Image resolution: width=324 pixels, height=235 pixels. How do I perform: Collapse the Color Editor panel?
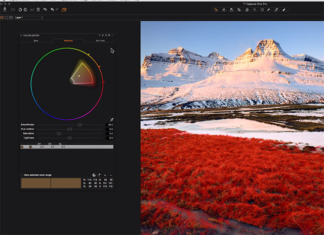point(21,35)
